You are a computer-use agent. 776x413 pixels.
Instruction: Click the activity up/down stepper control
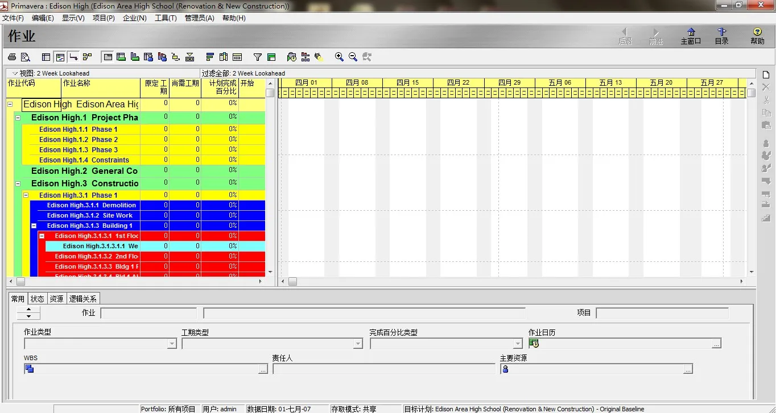coord(28,313)
